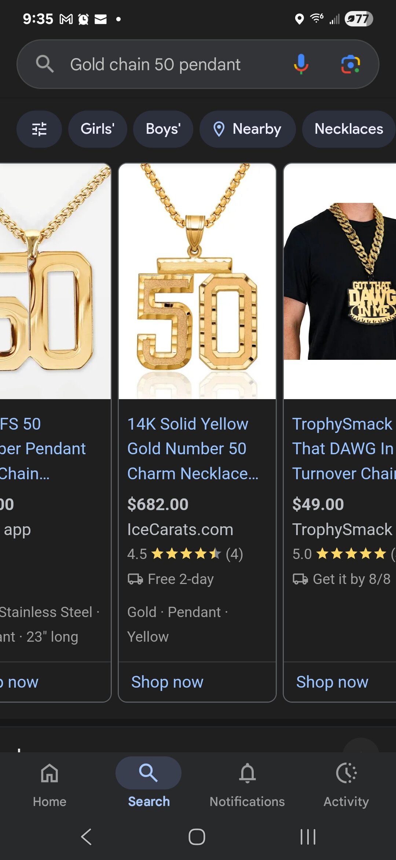Tap the voice search microphone icon
The height and width of the screenshot is (860, 396).
click(301, 64)
